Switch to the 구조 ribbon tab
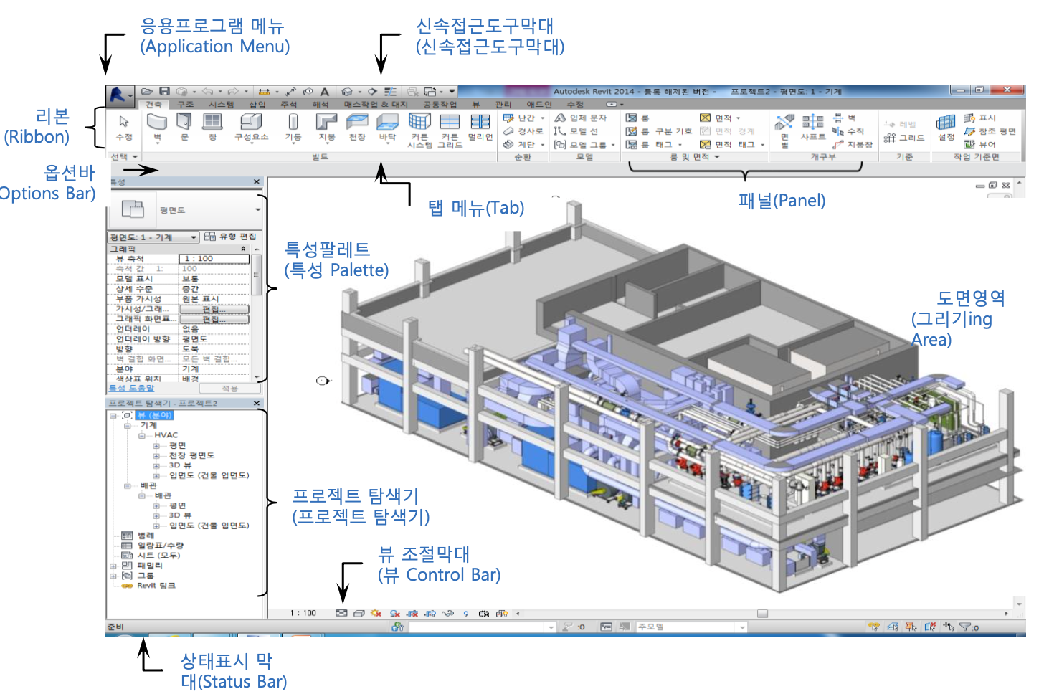Screen dimensions: 1044x694 point(185,104)
